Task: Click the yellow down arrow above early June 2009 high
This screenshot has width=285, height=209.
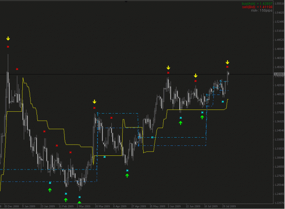Action: point(168,68)
